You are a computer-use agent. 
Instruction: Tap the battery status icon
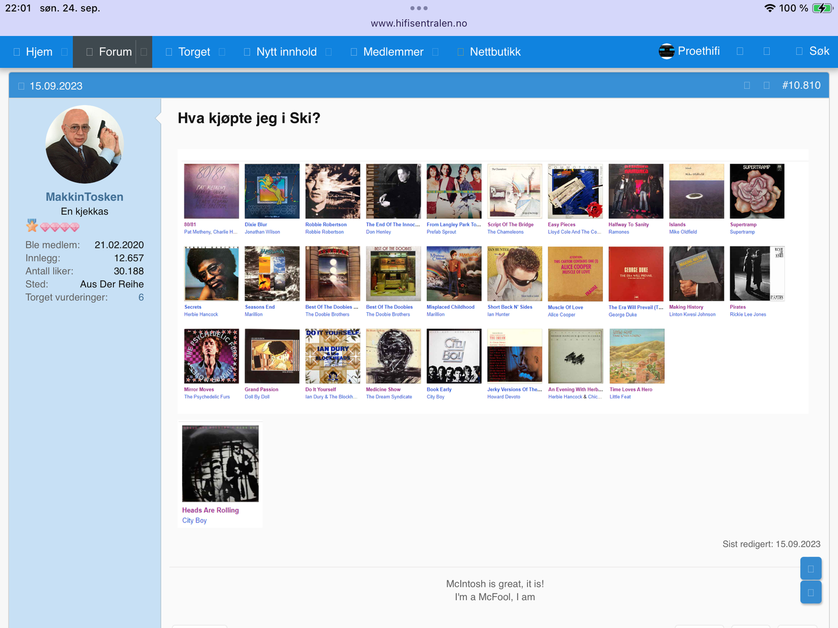823,8
